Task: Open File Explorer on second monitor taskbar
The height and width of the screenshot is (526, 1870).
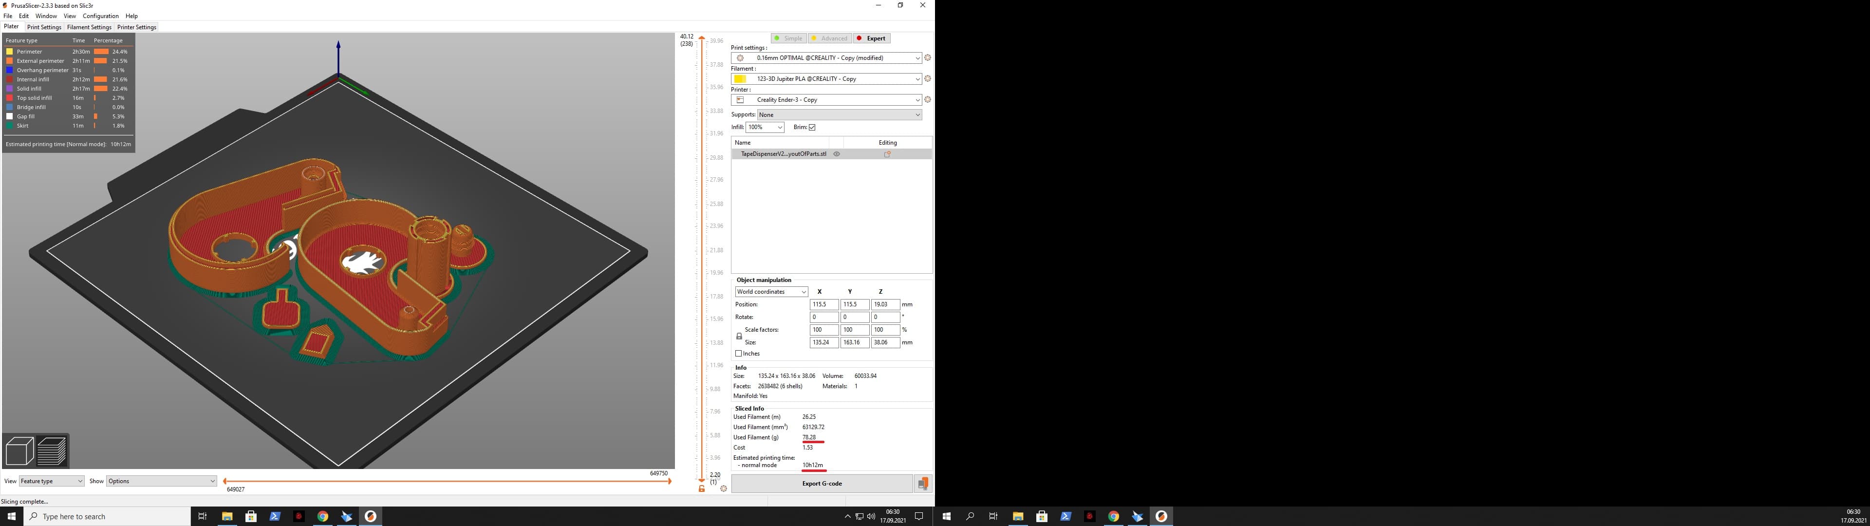Action: click(1018, 517)
